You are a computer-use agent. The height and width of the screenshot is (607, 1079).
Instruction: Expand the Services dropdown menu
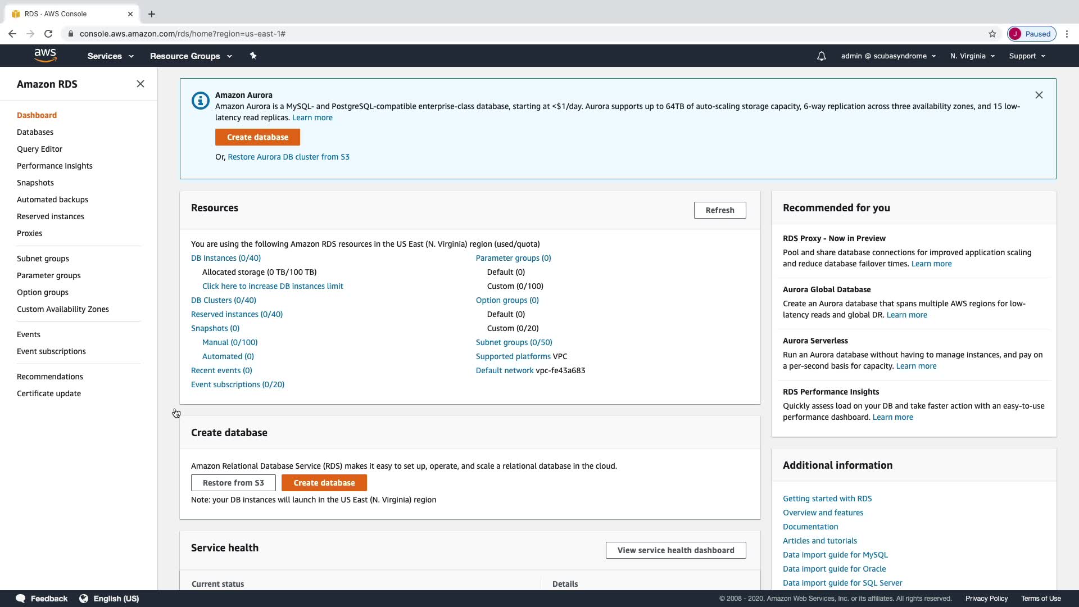pos(110,56)
